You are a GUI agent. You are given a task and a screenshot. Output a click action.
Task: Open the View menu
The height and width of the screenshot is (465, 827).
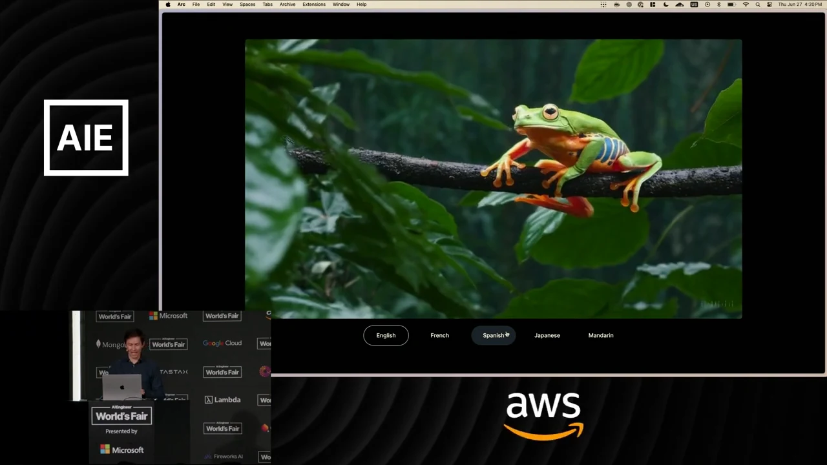(227, 5)
